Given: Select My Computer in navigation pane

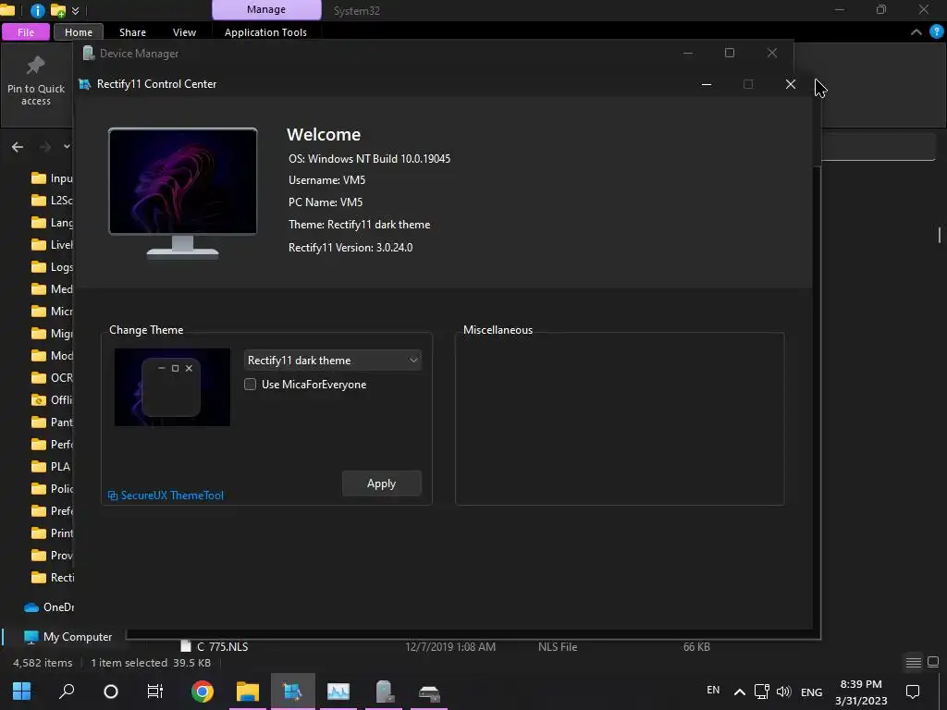Looking at the screenshot, I should coord(68,637).
